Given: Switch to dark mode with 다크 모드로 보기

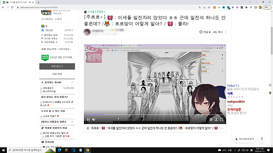Looking at the screenshot, I should coord(245,139).
